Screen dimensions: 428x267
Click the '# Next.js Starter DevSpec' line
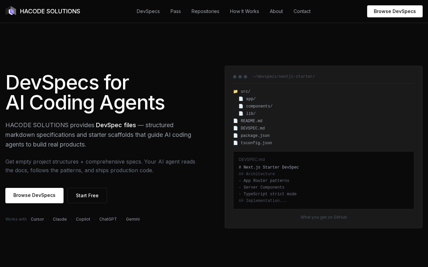point(269,168)
